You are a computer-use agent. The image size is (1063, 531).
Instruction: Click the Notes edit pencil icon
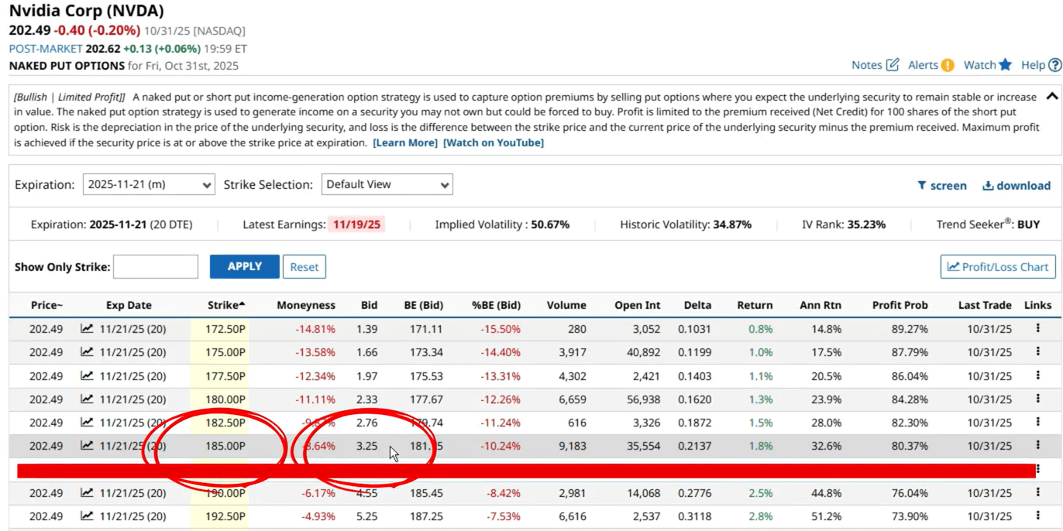893,65
